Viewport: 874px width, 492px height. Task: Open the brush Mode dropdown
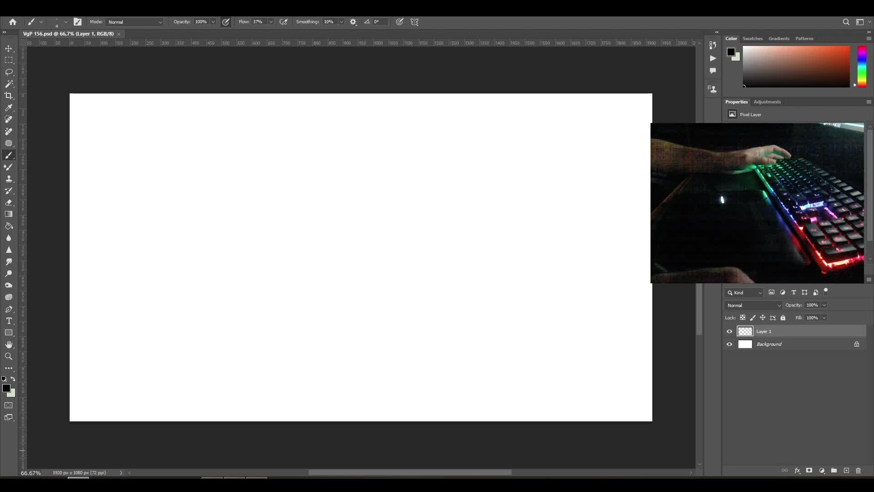coord(135,22)
